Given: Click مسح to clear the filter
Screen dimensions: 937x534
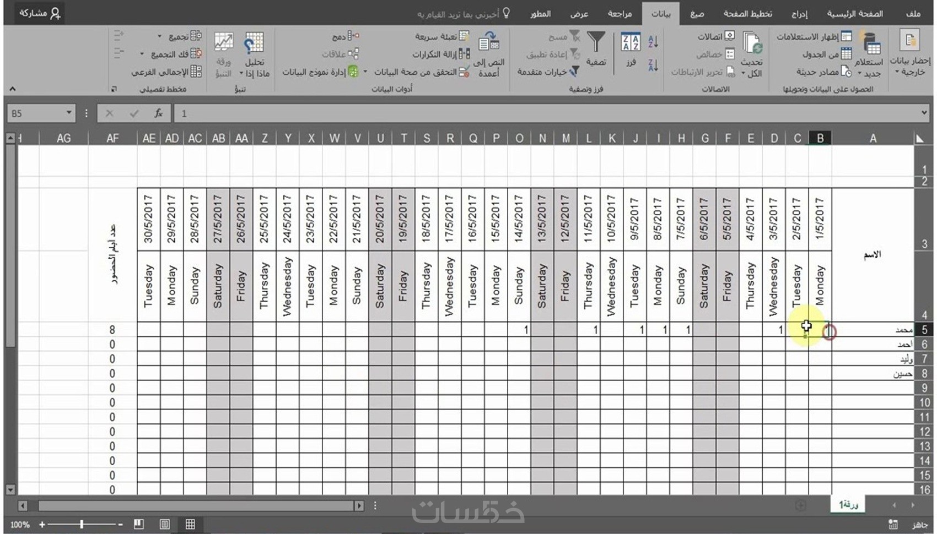Looking at the screenshot, I should coord(564,36).
